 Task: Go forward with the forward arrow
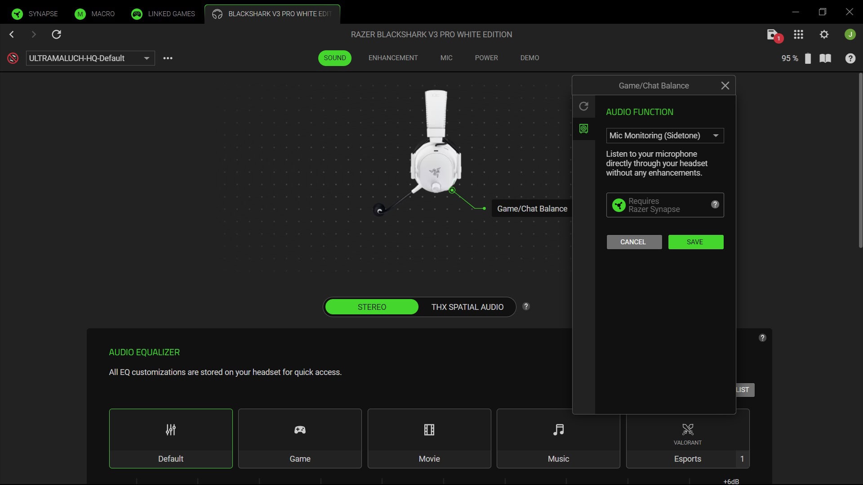tap(34, 35)
